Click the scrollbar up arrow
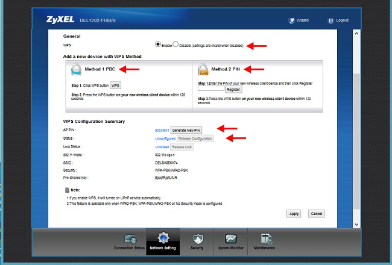This screenshot has height=265, width=392. click(x=357, y=33)
